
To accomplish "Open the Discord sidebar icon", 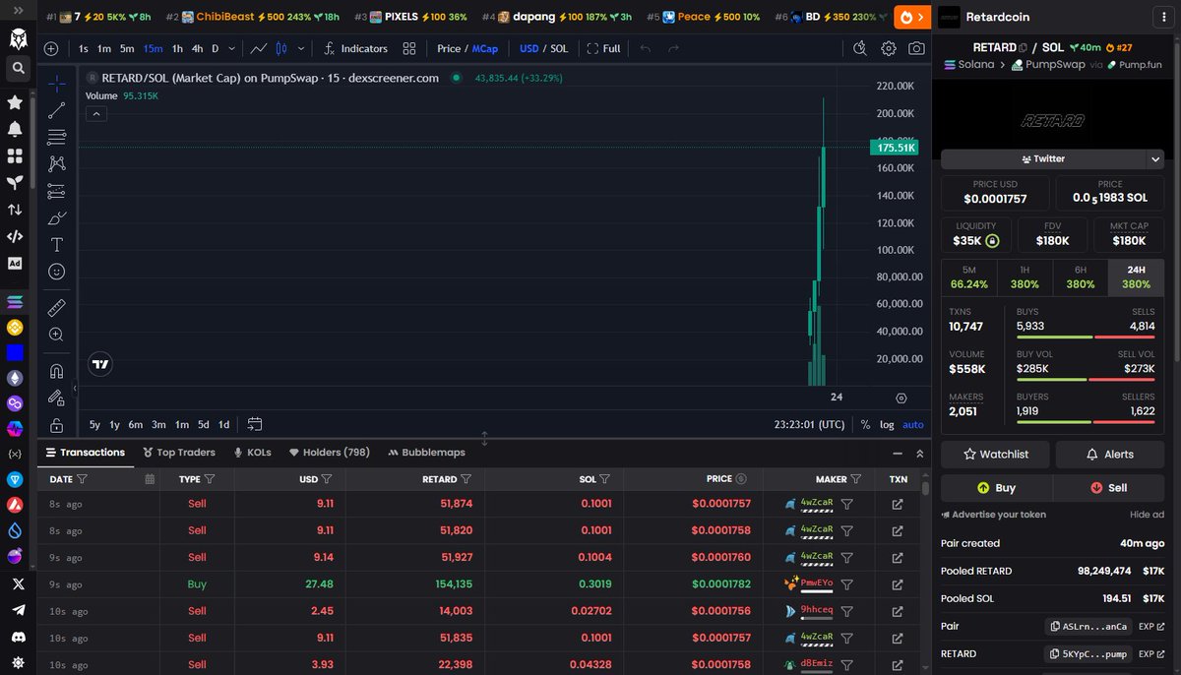I will (17, 638).
